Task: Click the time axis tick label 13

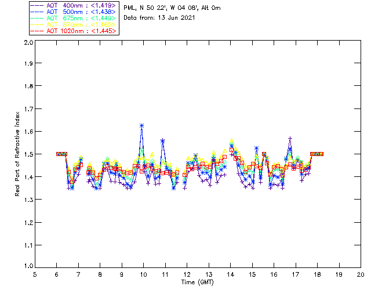Action: [x=209, y=274]
